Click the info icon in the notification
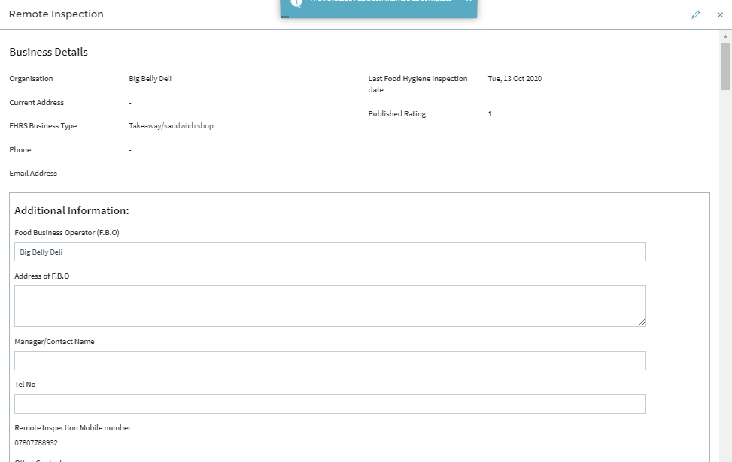Image resolution: width=732 pixels, height=462 pixels. point(296,2)
